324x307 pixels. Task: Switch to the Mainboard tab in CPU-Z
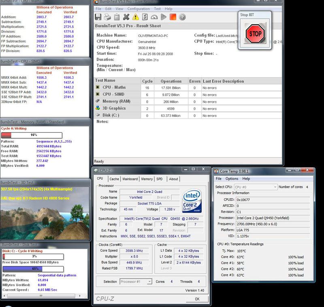(130, 179)
